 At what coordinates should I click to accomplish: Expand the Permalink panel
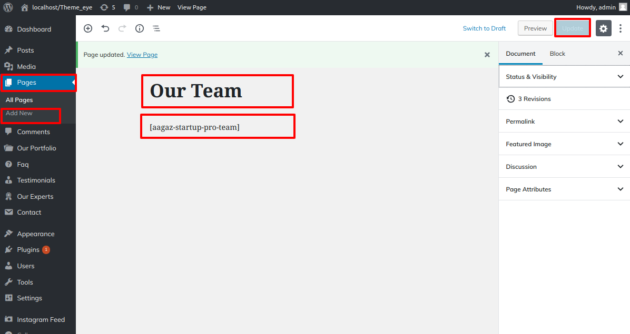564,122
